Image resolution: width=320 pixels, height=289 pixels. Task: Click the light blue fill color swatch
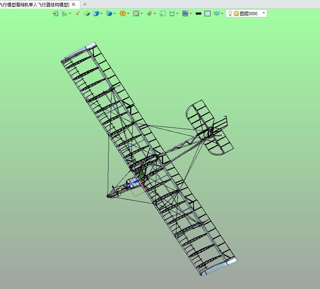pos(208,13)
